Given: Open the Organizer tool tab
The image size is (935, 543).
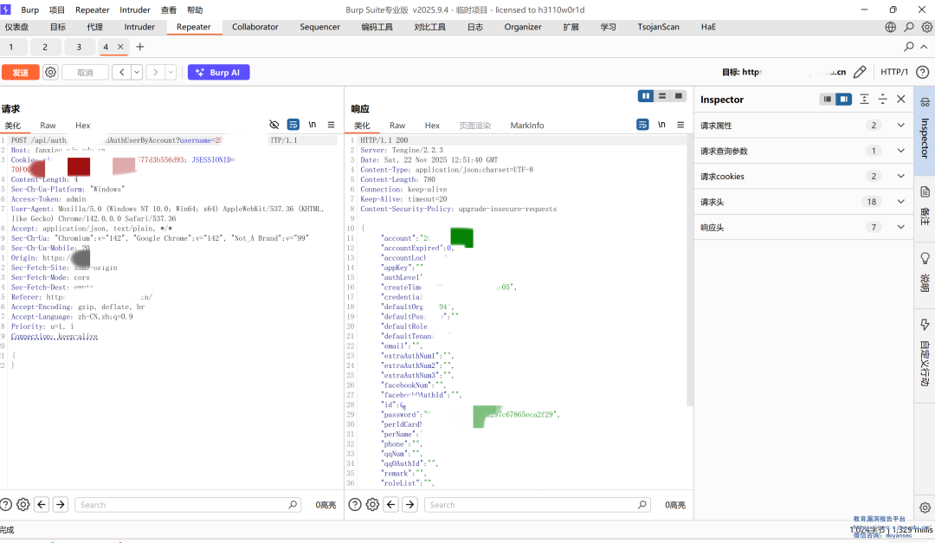Looking at the screenshot, I should [x=523, y=27].
